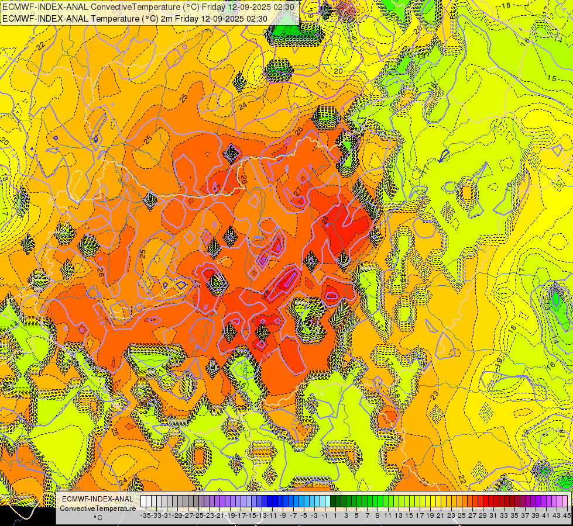Click legend value 35
The height and width of the screenshot is (526, 573).
pos(514,515)
